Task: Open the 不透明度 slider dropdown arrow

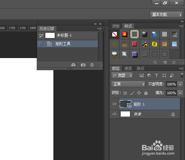Action: [x=180, y=84]
